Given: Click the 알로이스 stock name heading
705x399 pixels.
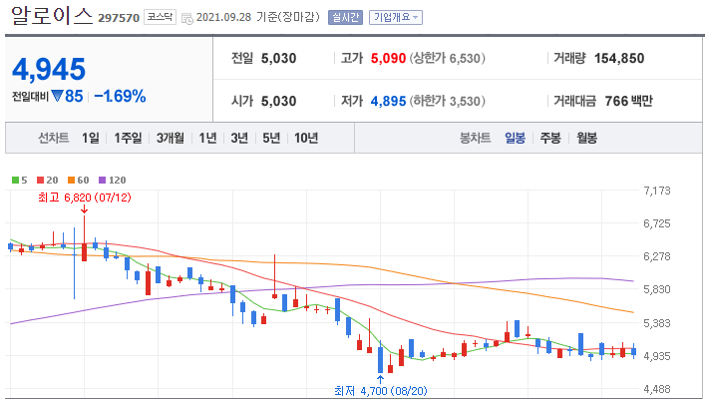Looking at the screenshot, I should coord(52,15).
